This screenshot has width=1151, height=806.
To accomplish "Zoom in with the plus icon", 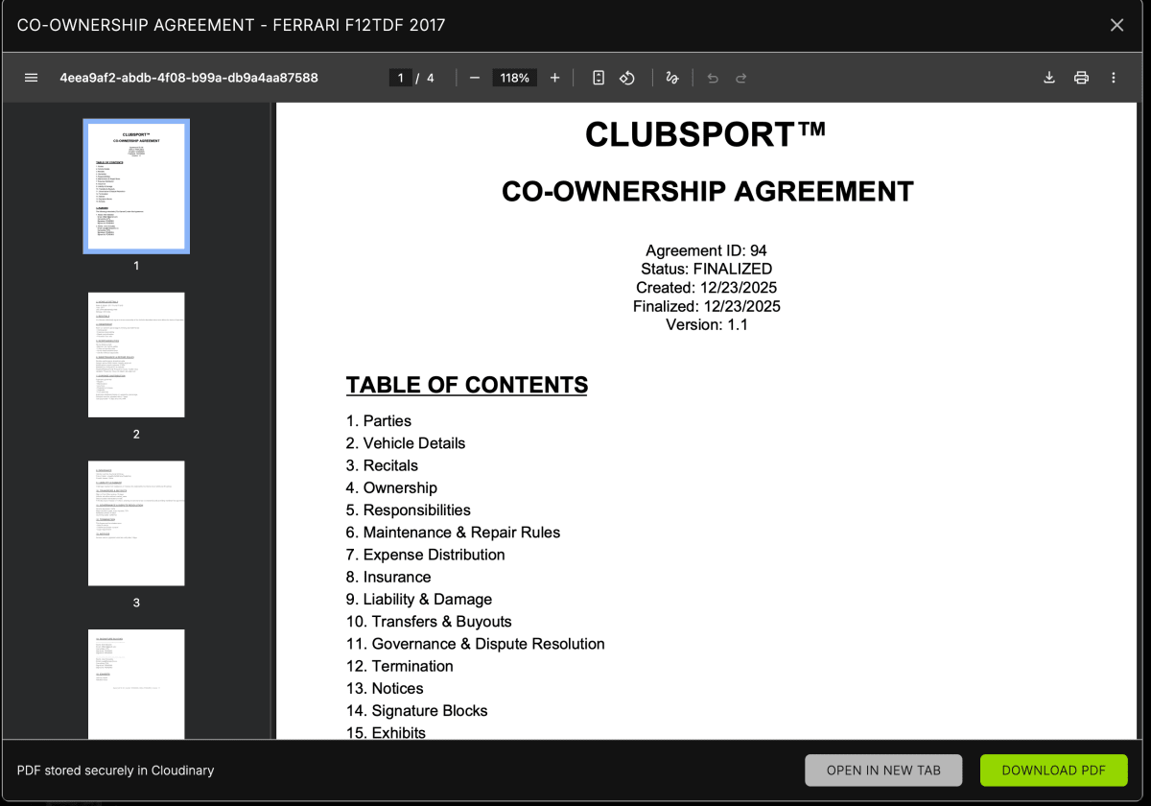I will tap(554, 78).
